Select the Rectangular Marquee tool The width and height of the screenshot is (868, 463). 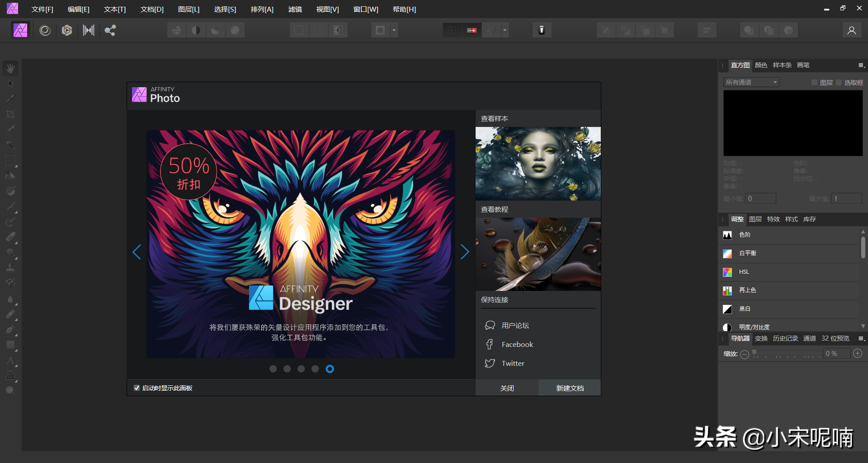10,160
